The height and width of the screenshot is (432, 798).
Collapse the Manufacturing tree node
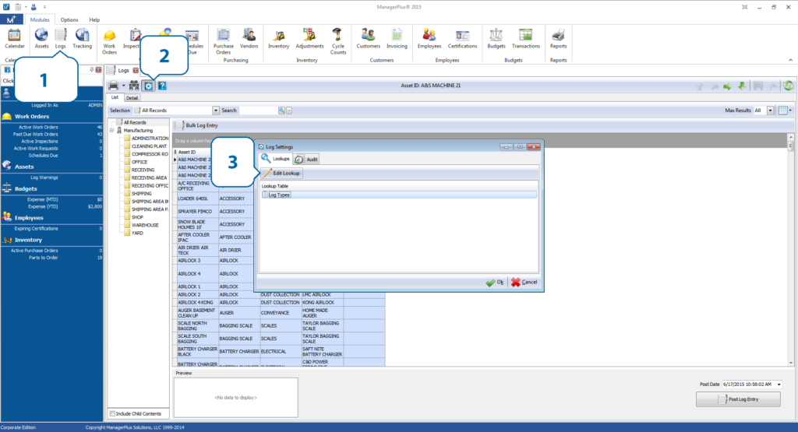pos(111,131)
